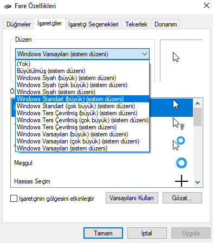
Task: Select the Meşgul busy ring cursor
Action: (x=181, y=163)
